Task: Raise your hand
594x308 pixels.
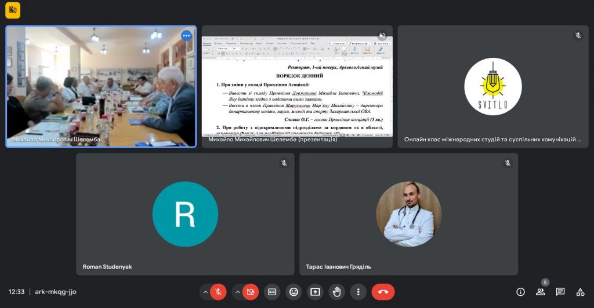Action: pos(337,292)
